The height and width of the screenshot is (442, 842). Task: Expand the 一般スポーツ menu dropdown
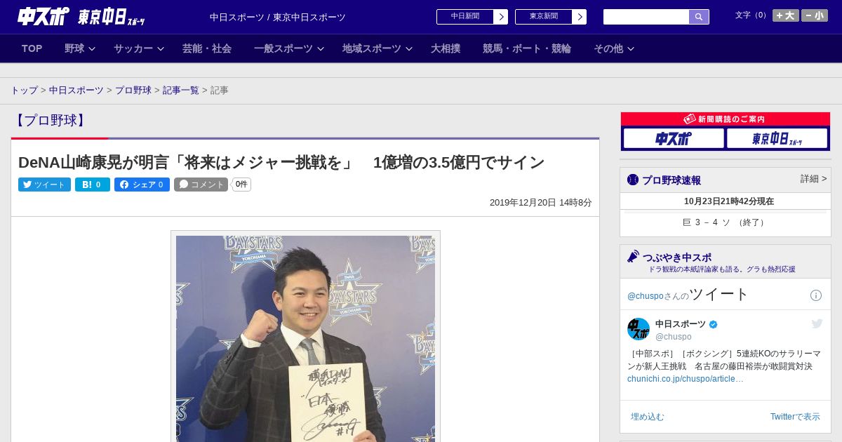coord(288,48)
